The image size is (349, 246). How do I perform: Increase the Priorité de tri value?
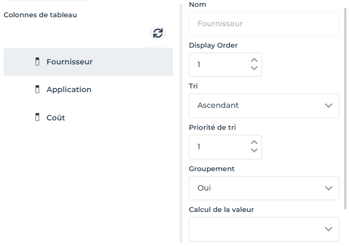(x=254, y=143)
